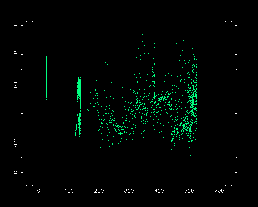This screenshot has height=207, width=258.
Task: Click the x-axis label 600
Action: coord(219,191)
